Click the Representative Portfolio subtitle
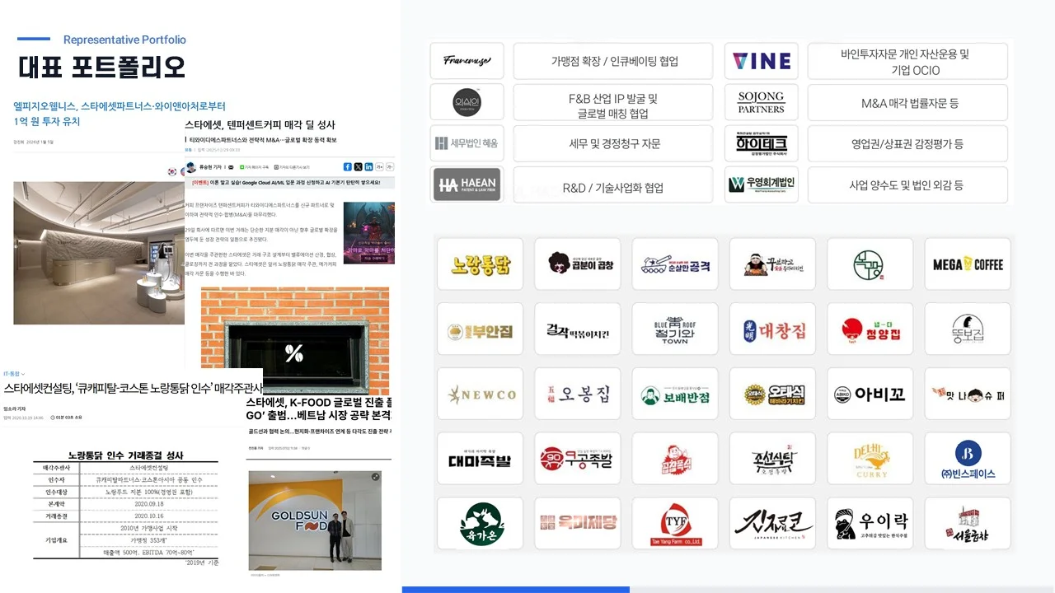Image resolution: width=1055 pixels, height=593 pixels. [x=124, y=40]
